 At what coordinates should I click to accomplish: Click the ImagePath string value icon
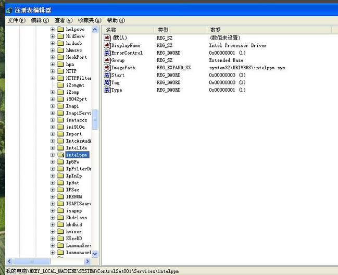(x=107, y=68)
